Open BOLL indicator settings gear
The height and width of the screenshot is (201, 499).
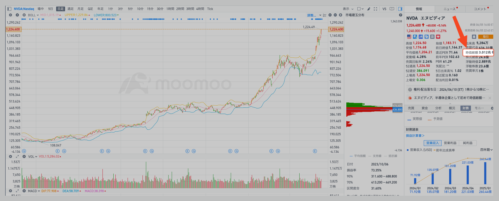click(10, 15)
